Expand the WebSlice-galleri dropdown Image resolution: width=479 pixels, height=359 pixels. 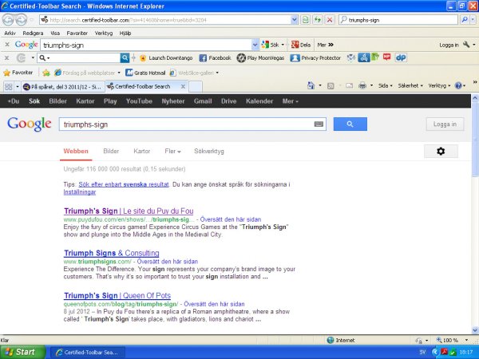(217, 73)
